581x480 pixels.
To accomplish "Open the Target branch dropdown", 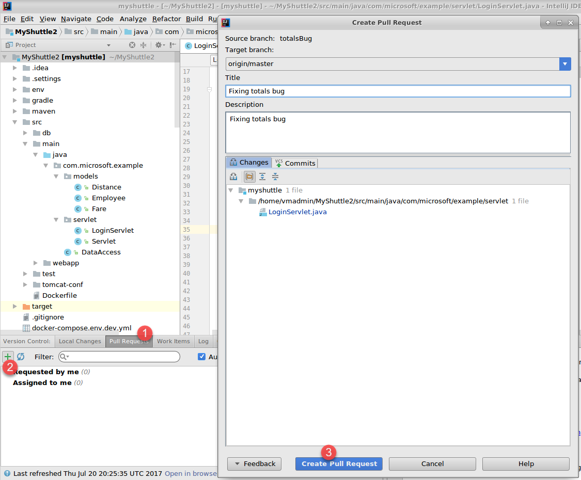I will [565, 63].
